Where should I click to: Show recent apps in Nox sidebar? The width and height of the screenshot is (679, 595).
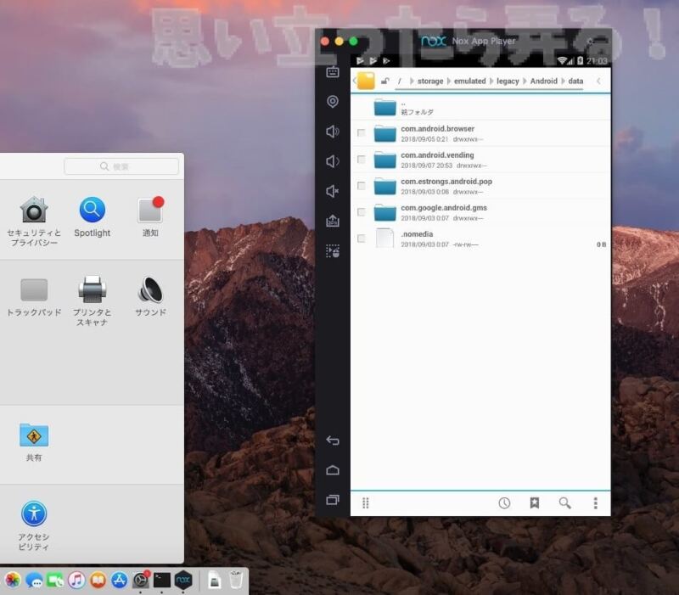333,500
